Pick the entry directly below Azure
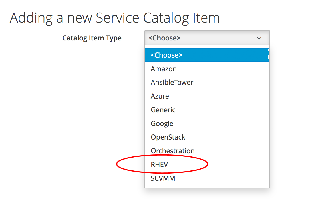 [x=163, y=110]
